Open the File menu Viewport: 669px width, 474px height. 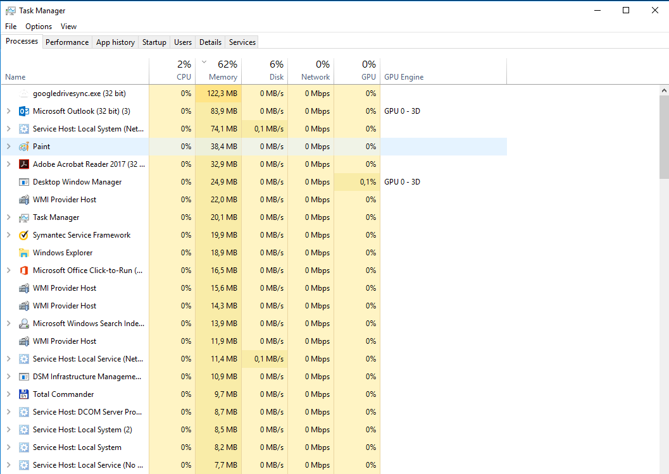[x=11, y=27]
